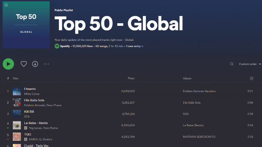Select the Ella Baila Sola track title
Viewport: 262px width, 147px height.
[34, 100]
